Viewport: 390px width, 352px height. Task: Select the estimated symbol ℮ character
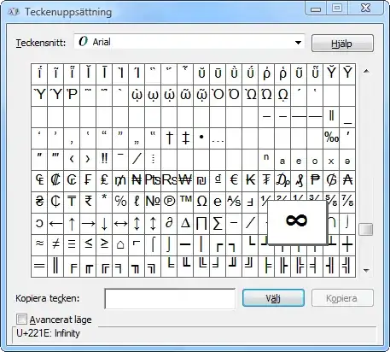coord(218,202)
